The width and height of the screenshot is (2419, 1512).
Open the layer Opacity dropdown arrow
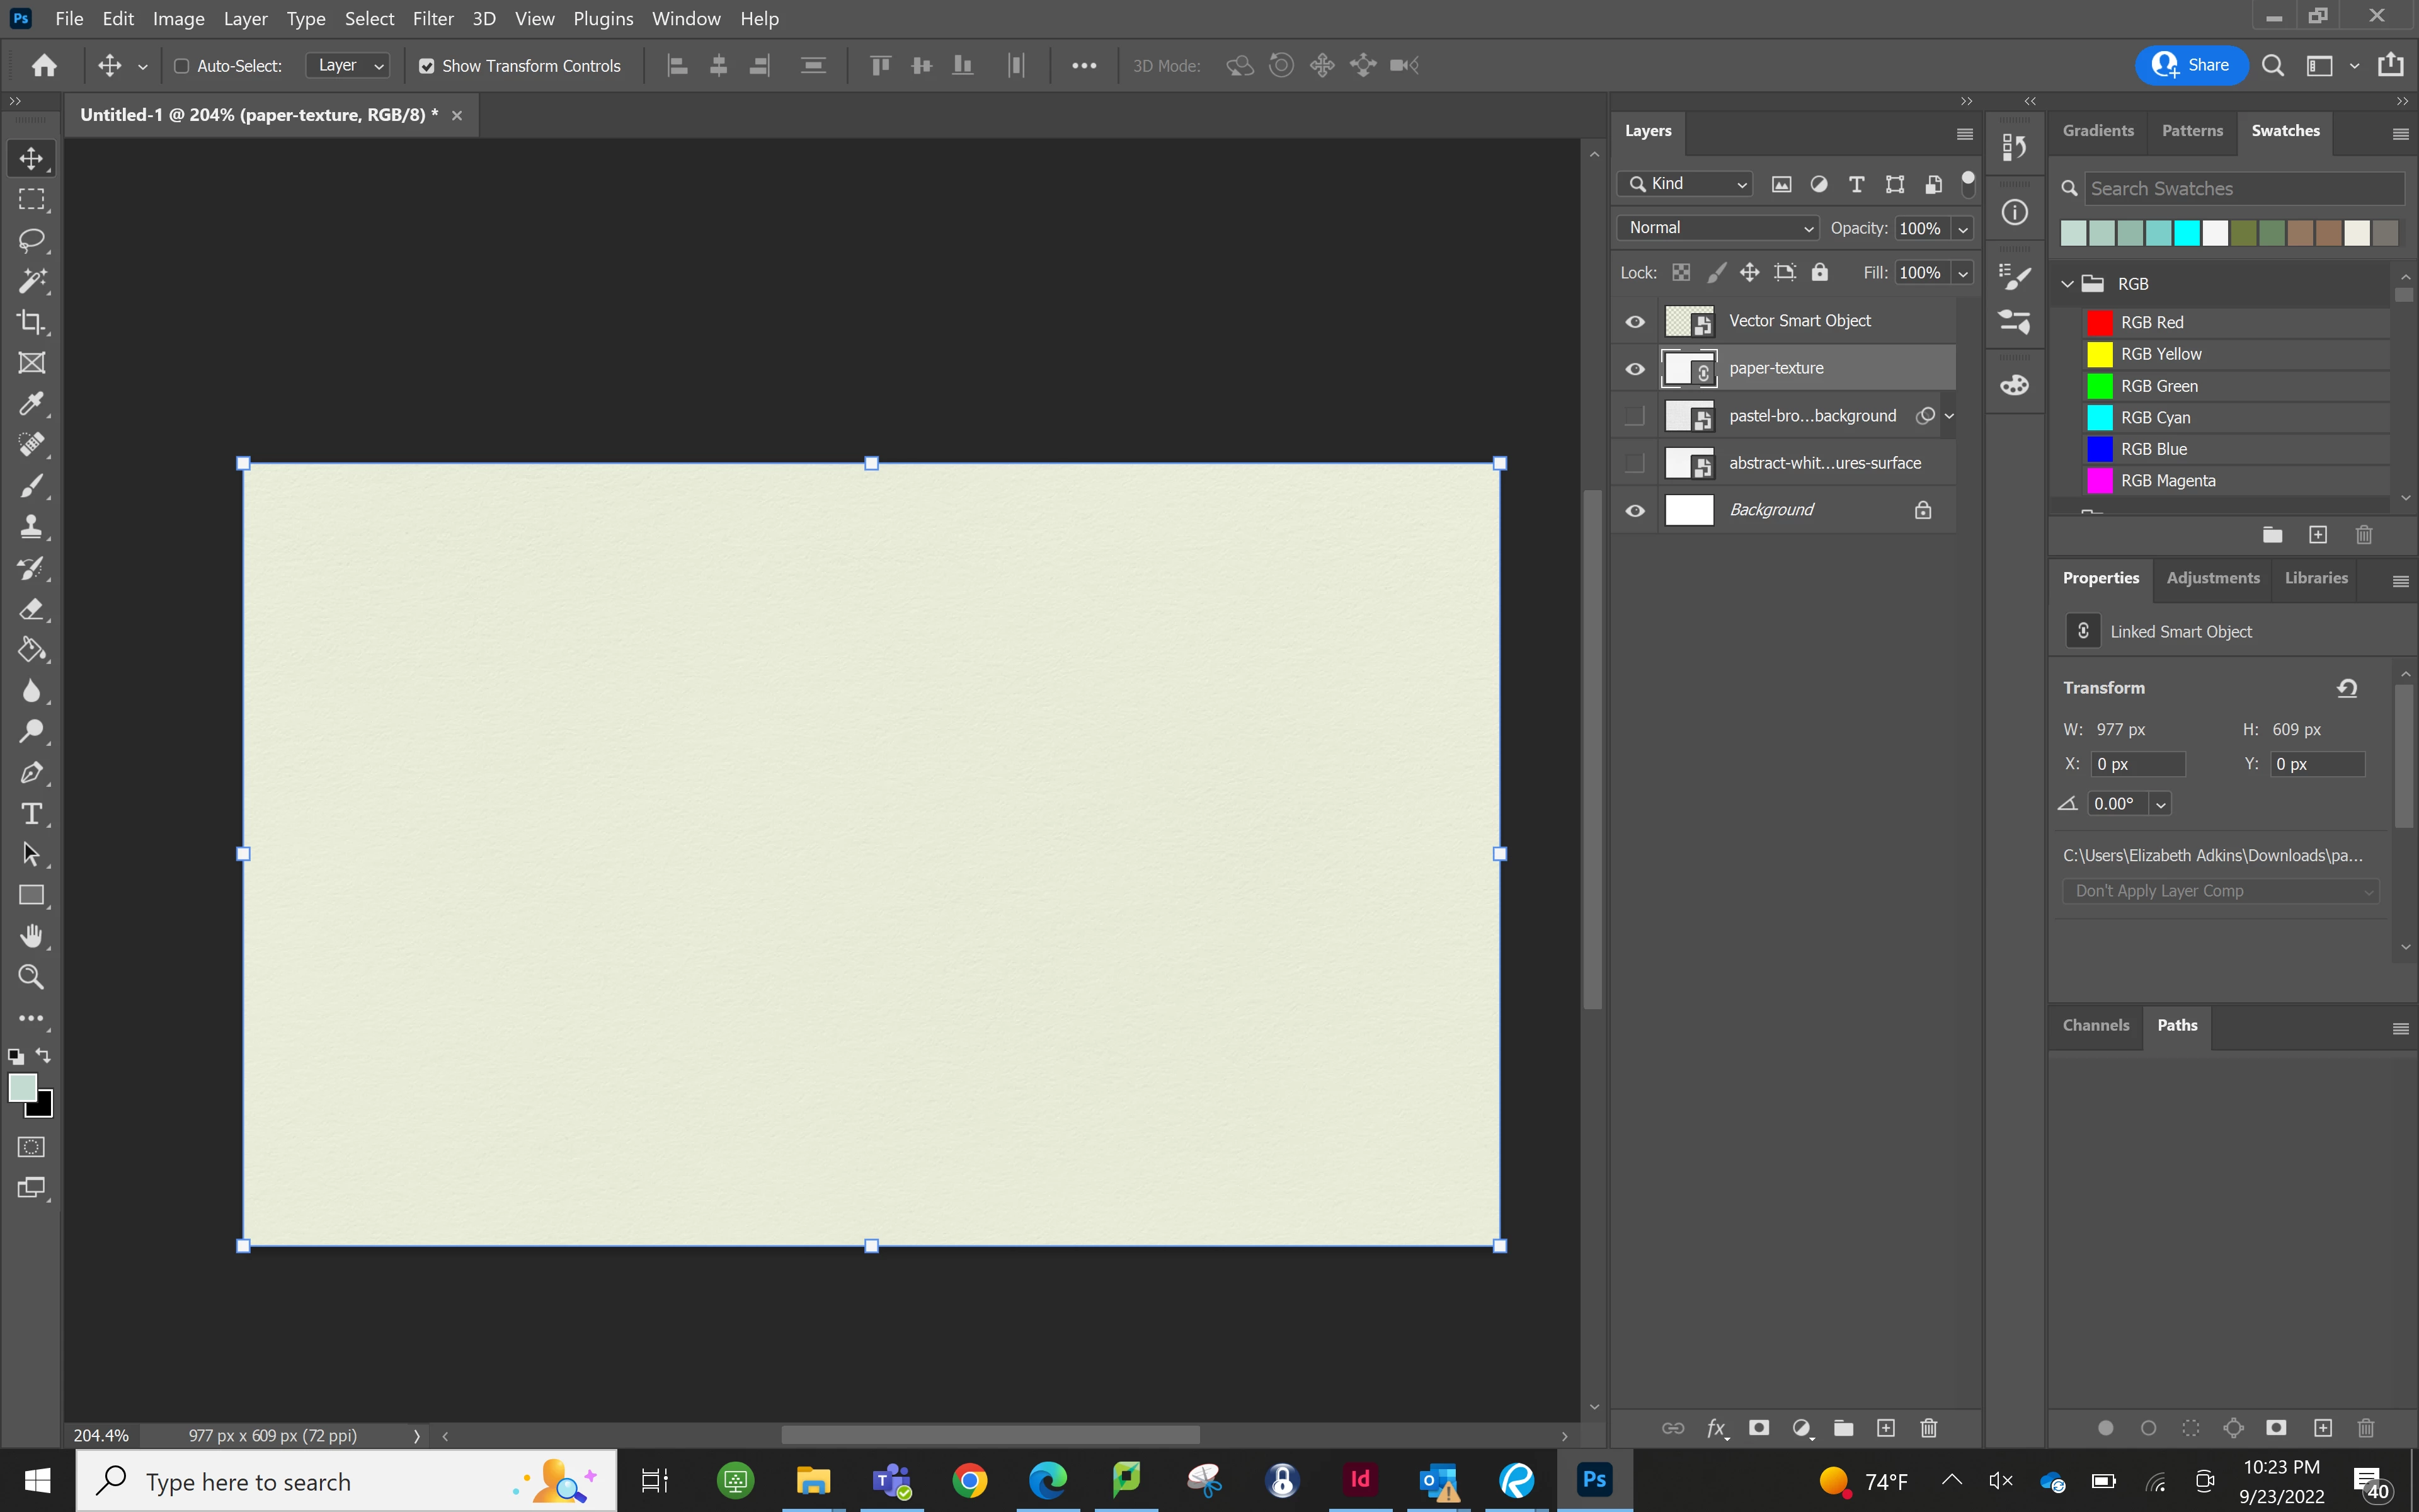pos(1962,229)
